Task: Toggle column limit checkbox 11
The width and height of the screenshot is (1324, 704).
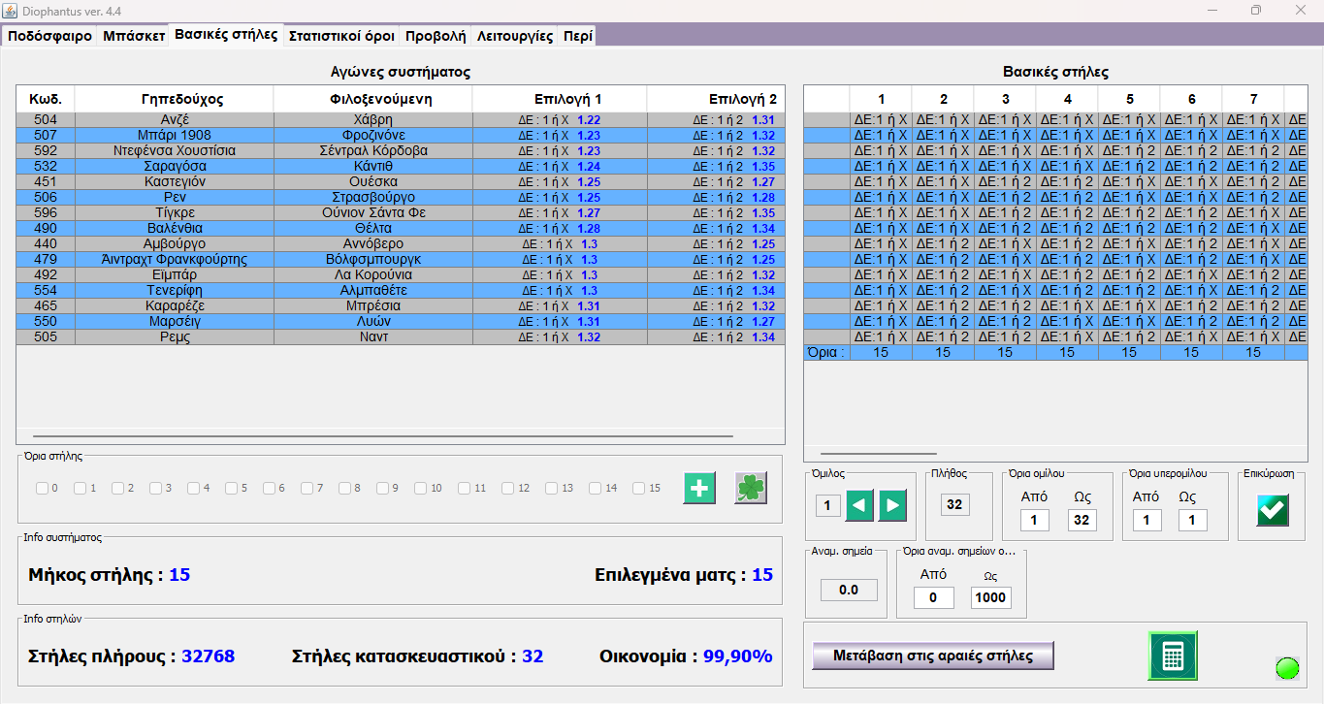Action: tap(465, 488)
